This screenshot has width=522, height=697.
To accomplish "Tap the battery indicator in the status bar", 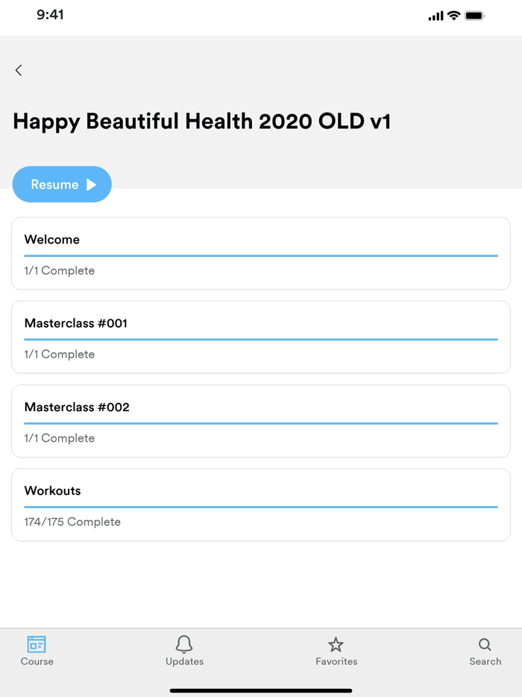I will pos(474,14).
